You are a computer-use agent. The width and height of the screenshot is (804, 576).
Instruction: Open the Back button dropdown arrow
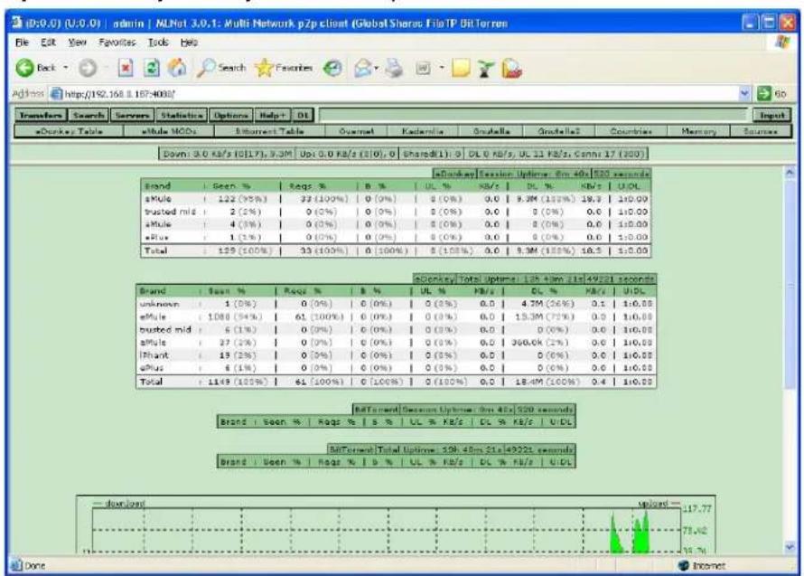coord(65,68)
